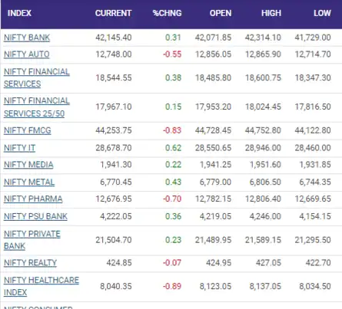
Task: Select NIFTY REALTY change value -0.07
Action: 172,263
